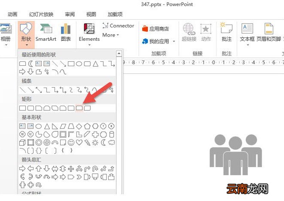Image resolution: width=284 pixels, height=201 pixels.
Task: Click the horizontal ruler above the slide
Action: click(x=203, y=62)
